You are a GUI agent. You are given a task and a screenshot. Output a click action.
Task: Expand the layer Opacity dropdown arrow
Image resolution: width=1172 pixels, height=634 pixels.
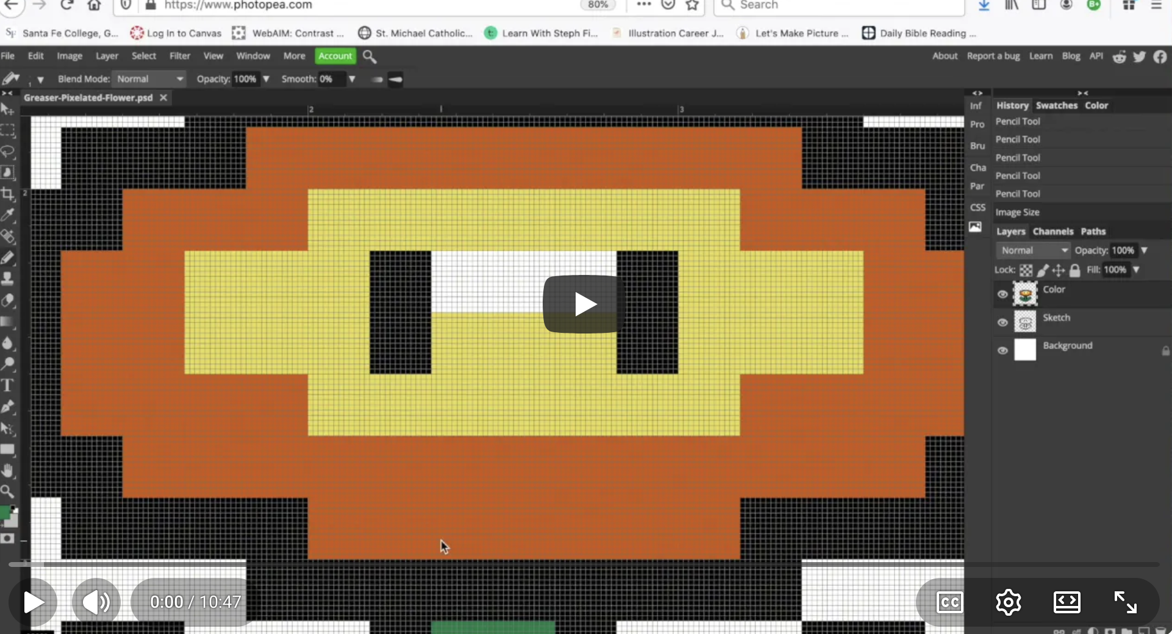tap(1145, 251)
